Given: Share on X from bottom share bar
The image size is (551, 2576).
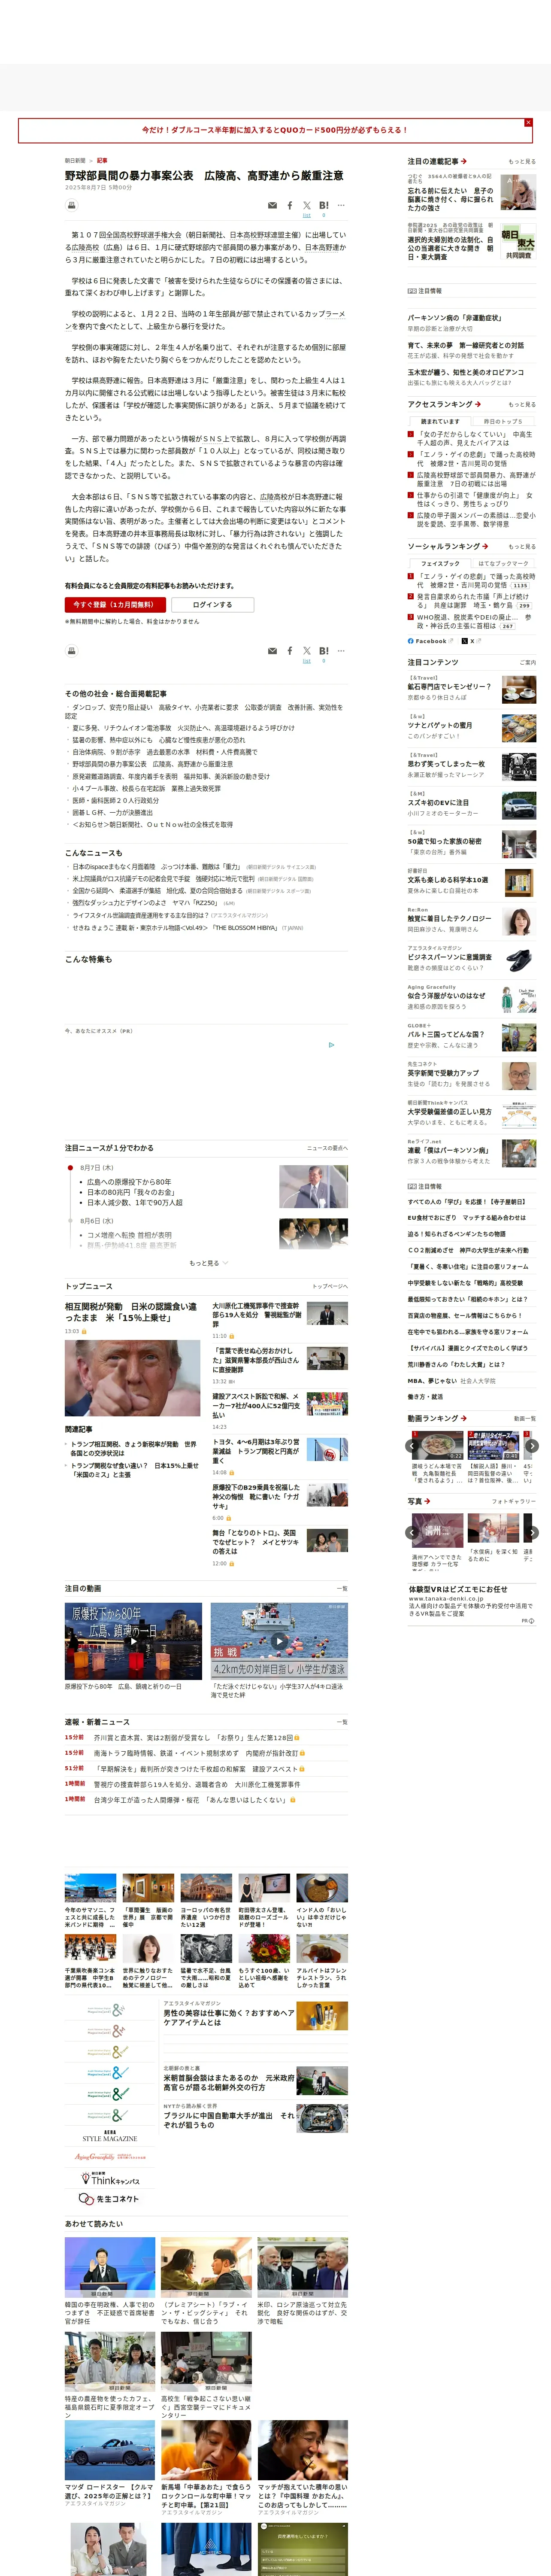Looking at the screenshot, I should pyautogui.click(x=307, y=651).
